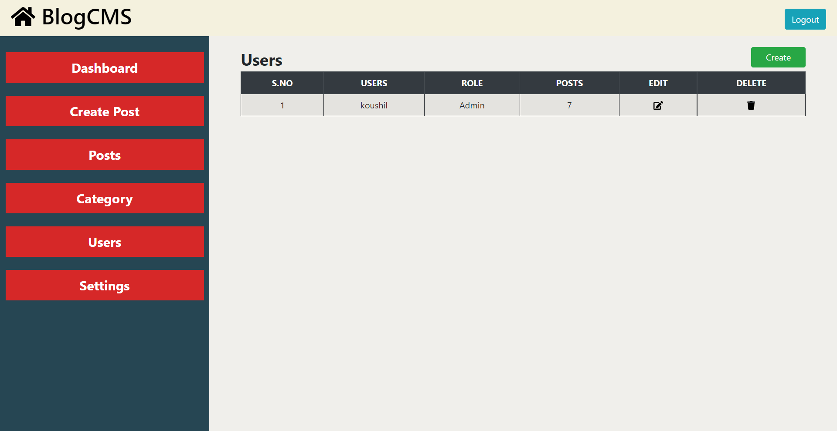This screenshot has height=431, width=837.
Task: Click the S.NO column header
Action: pos(282,83)
